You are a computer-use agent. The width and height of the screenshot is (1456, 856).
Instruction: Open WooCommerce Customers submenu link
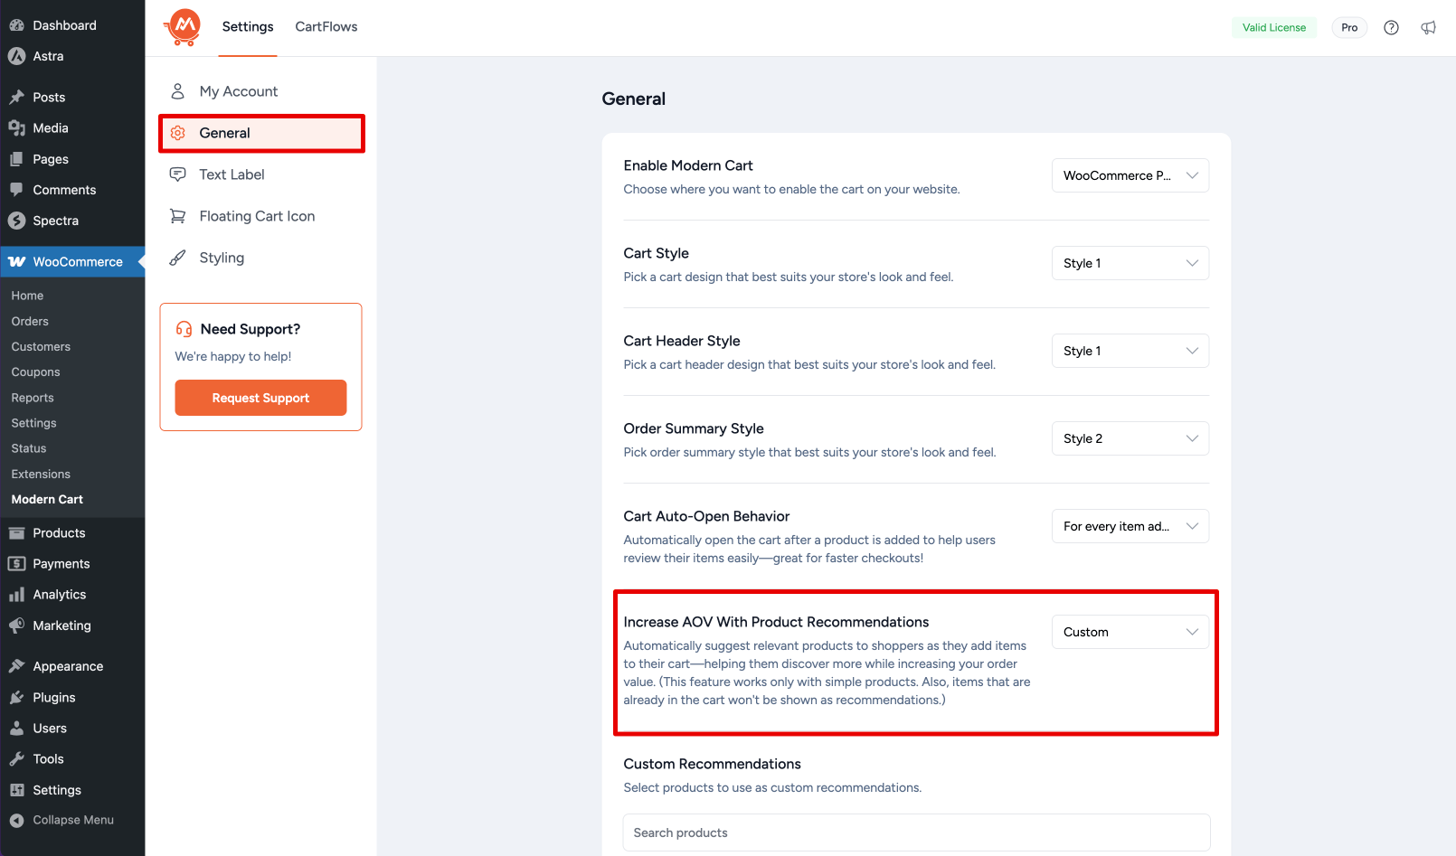pyautogui.click(x=41, y=346)
